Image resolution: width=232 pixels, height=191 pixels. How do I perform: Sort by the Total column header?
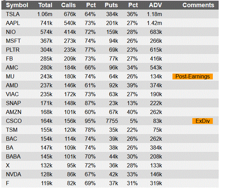[x=45, y=5]
